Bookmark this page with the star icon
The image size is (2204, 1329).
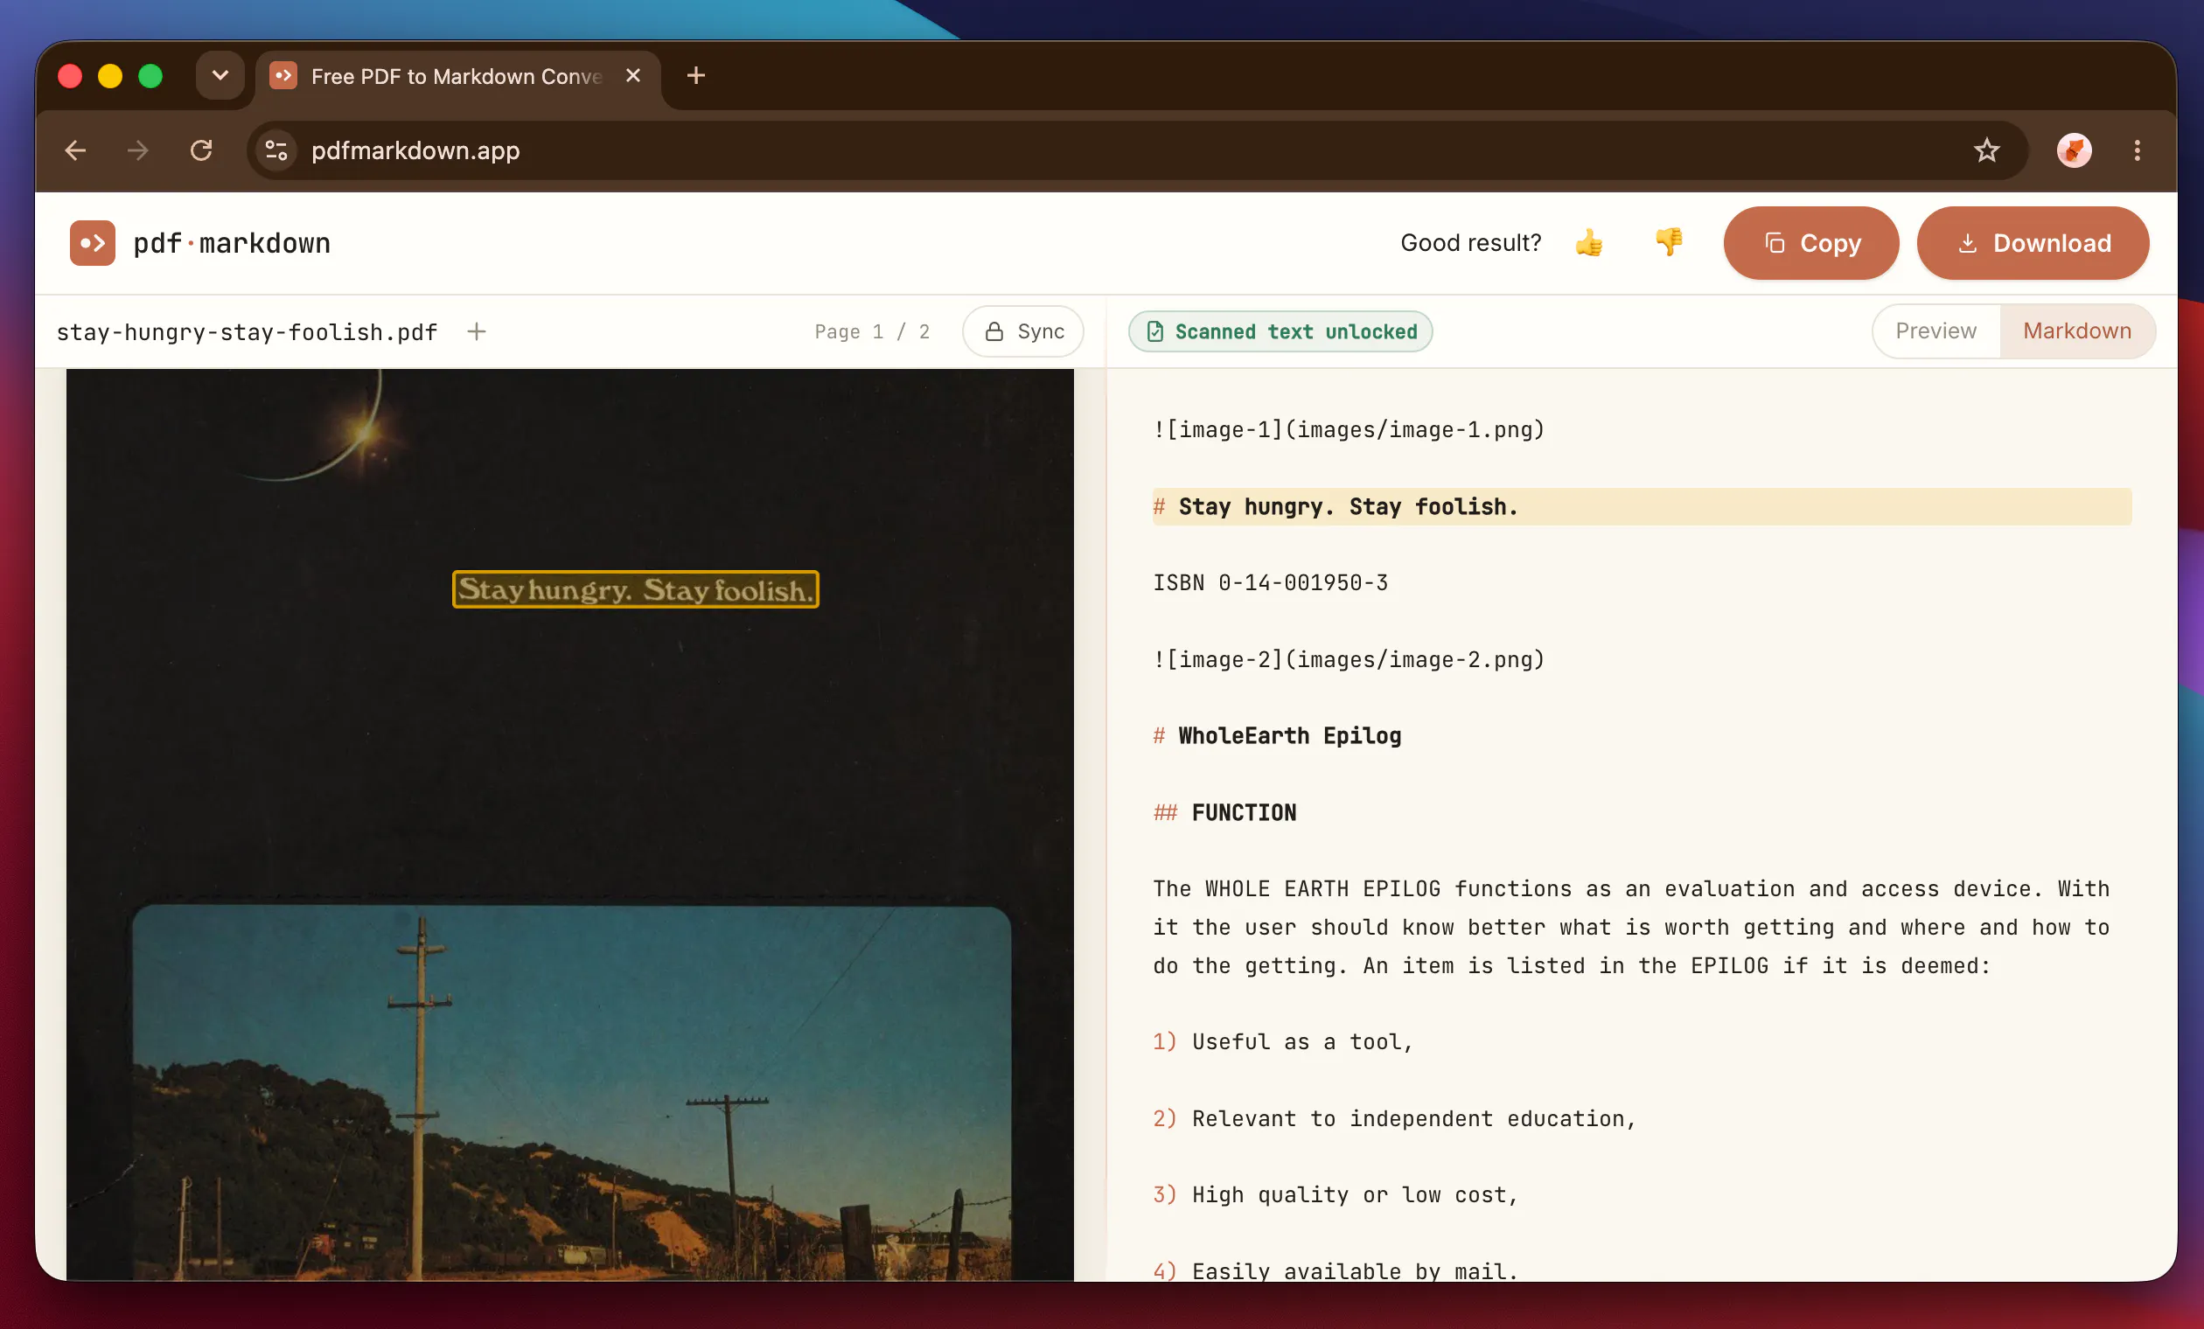click(1985, 150)
